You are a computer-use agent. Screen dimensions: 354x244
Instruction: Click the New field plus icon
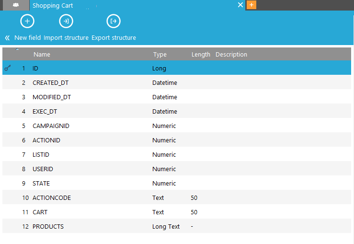point(27,22)
